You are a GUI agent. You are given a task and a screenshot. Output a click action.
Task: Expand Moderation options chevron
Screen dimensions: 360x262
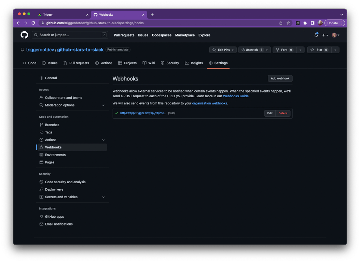point(103,105)
